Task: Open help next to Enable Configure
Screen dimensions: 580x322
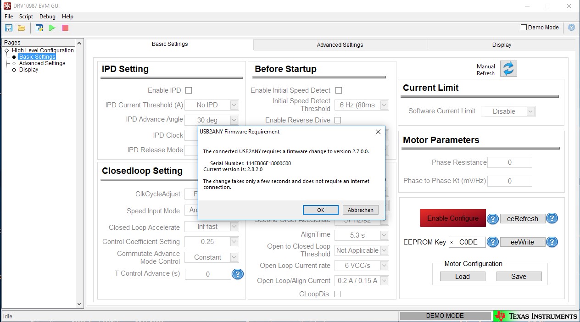Action: coord(492,219)
